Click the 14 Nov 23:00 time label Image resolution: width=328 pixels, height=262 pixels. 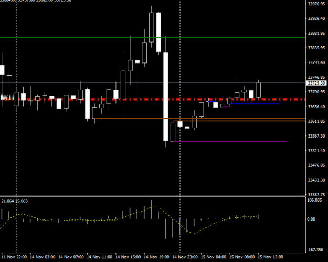185,257
